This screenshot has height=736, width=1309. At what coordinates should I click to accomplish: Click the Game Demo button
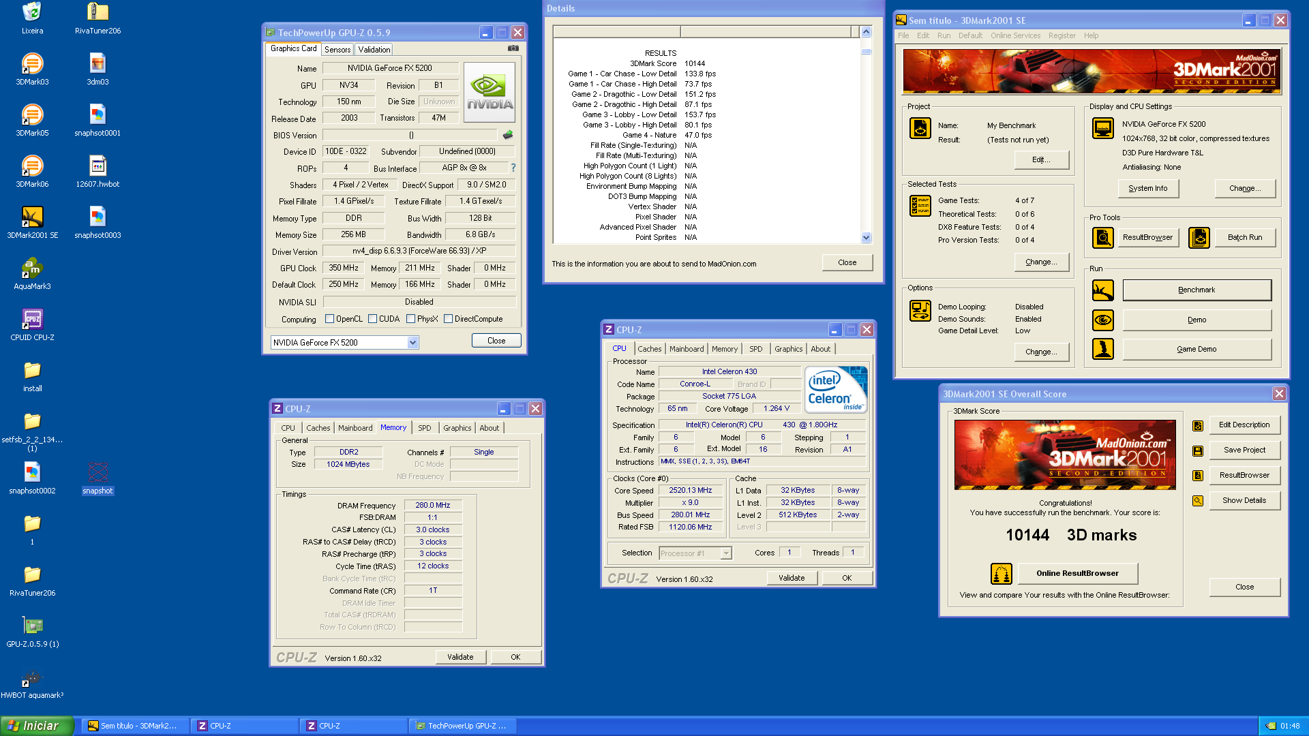tap(1197, 350)
